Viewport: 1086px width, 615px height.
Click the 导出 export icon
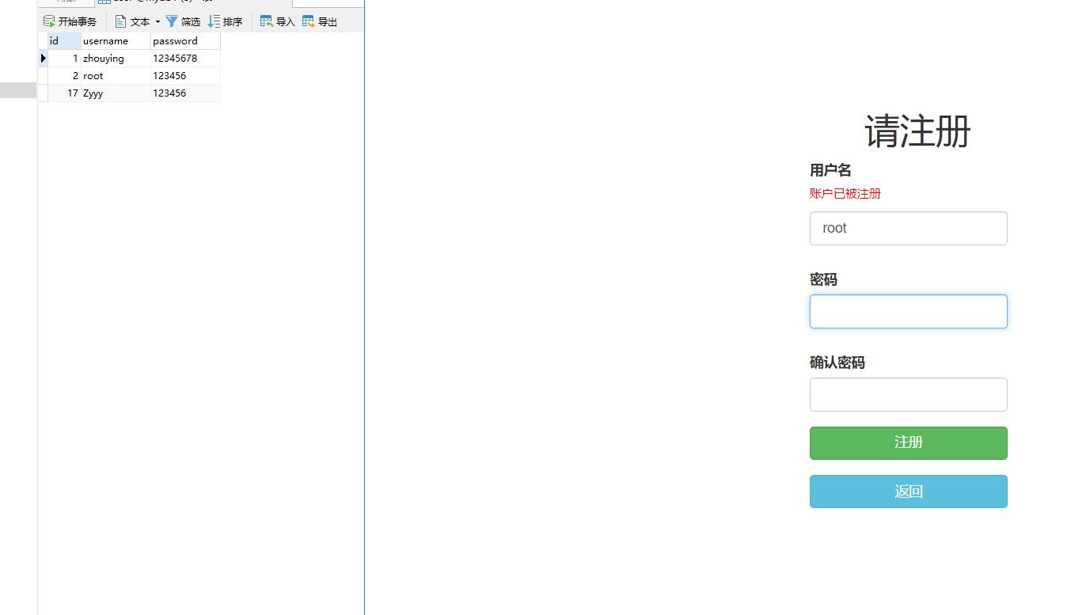(x=309, y=21)
